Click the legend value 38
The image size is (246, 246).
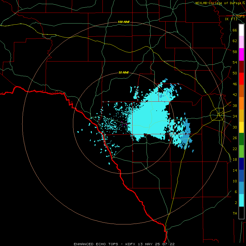(235, 106)
